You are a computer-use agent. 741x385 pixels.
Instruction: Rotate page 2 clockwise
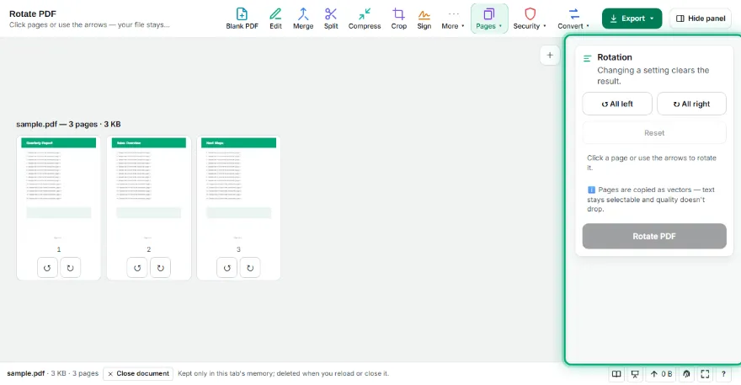tap(160, 268)
